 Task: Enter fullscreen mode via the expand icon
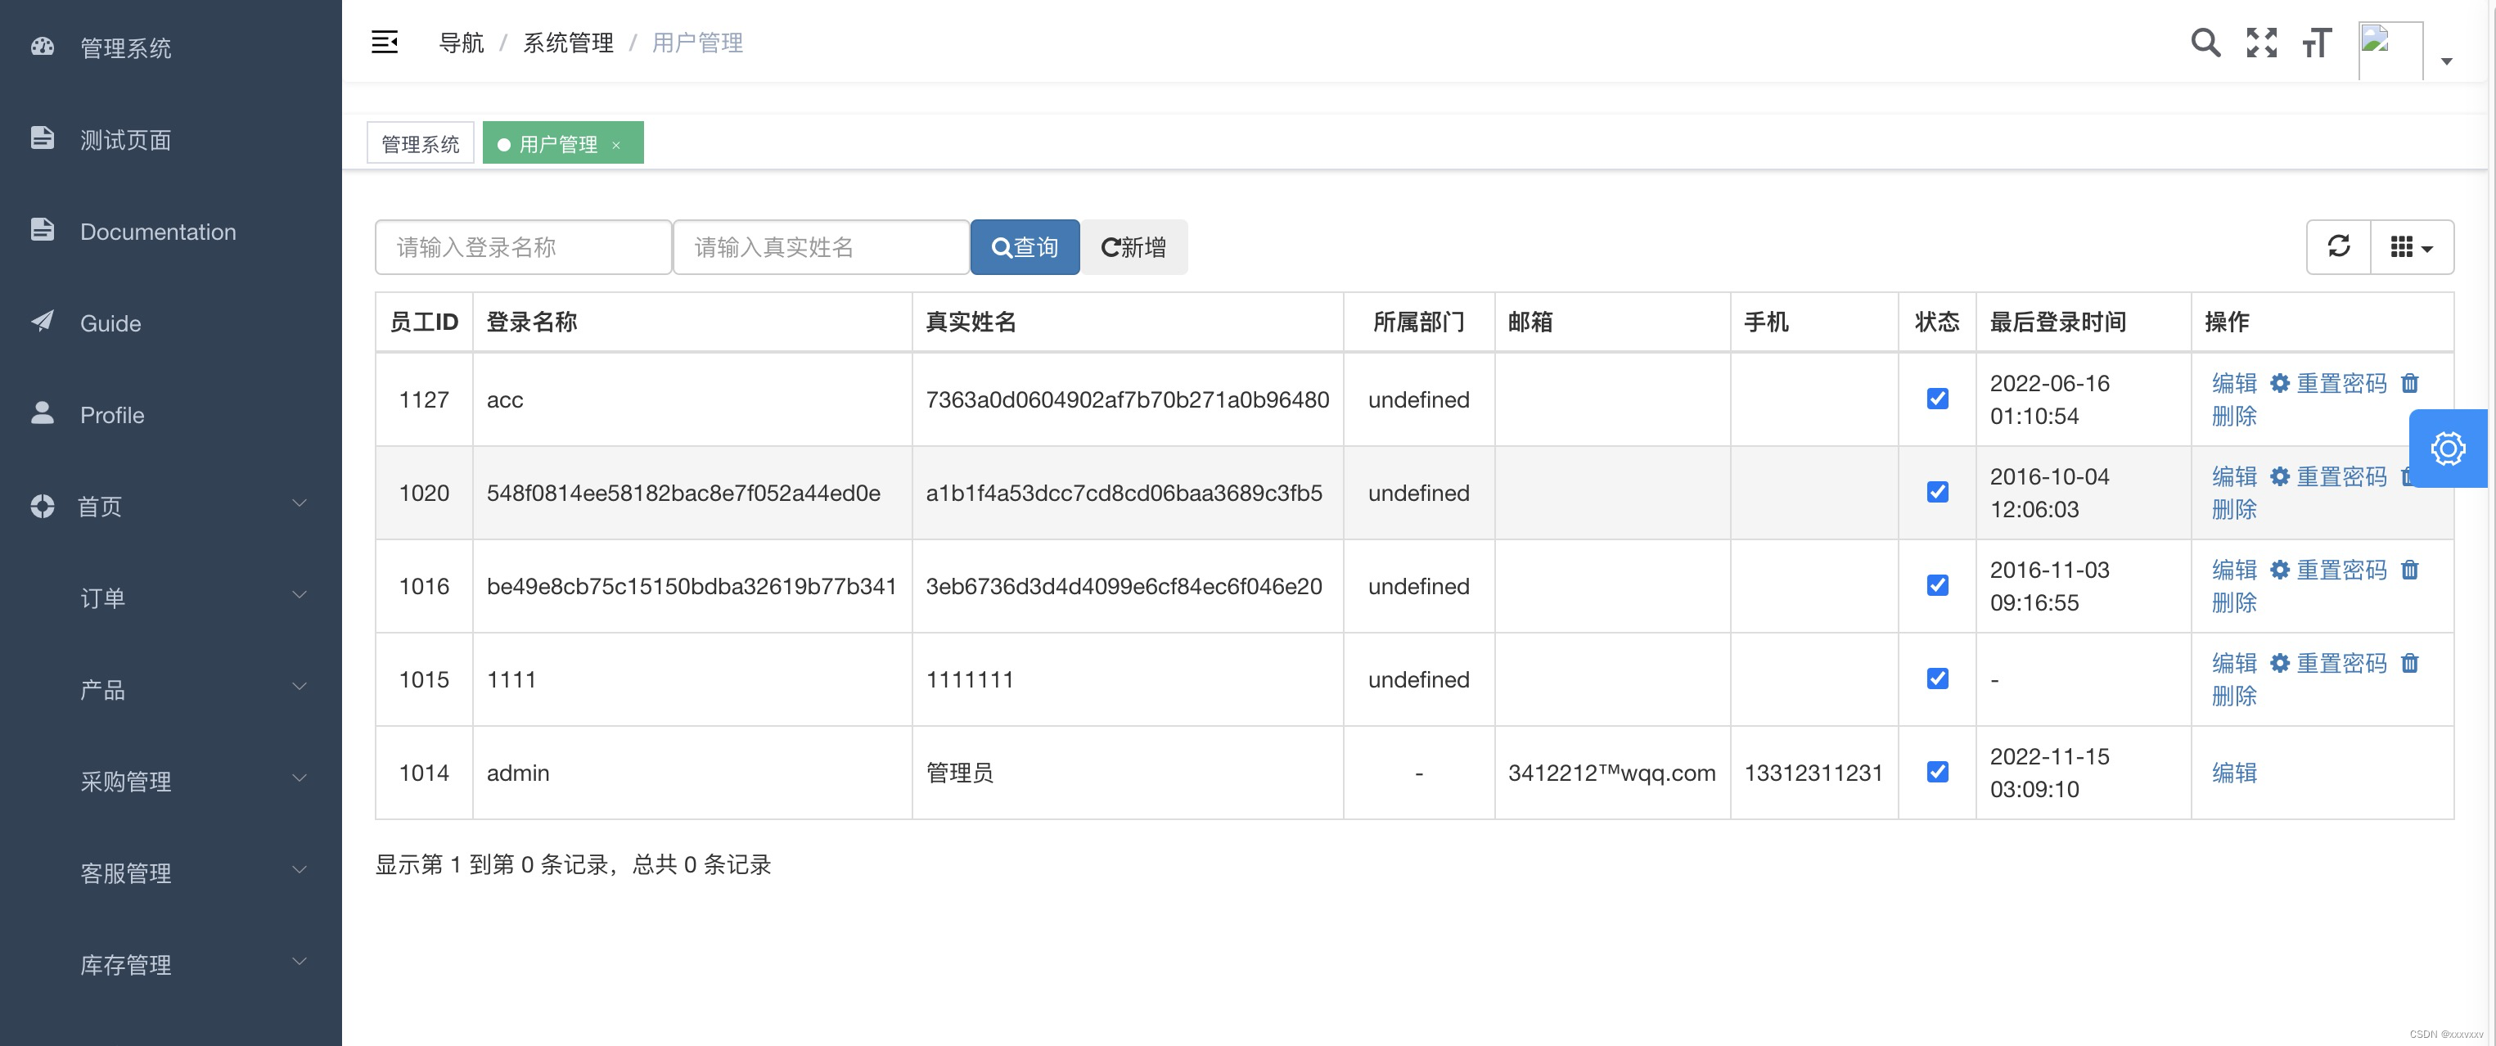point(2260,43)
